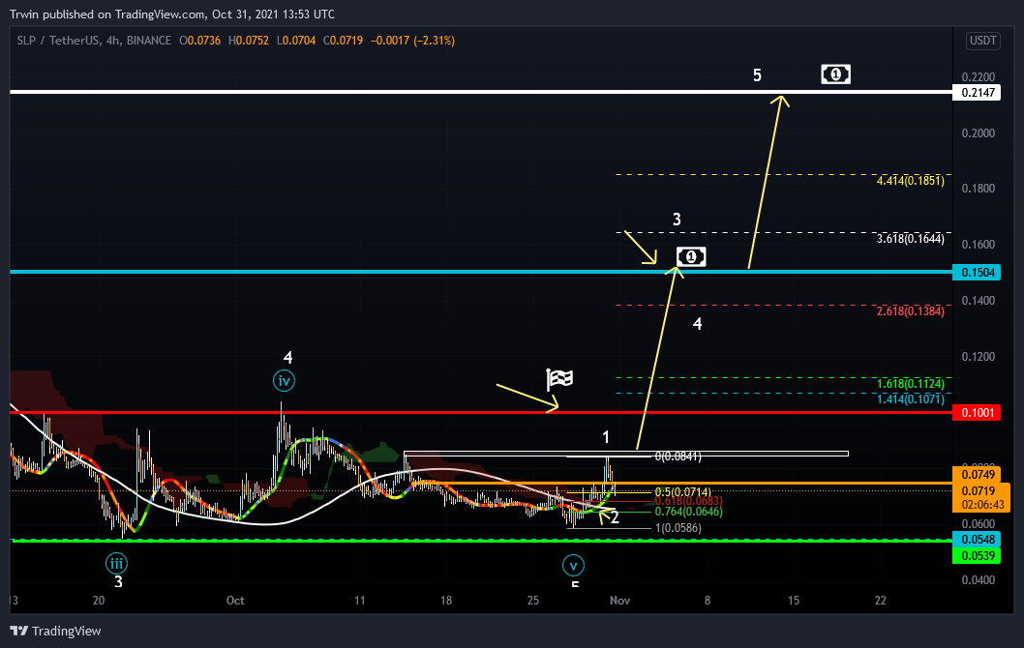Select the circled iv wave marker
1024x648 pixels.
coord(285,380)
